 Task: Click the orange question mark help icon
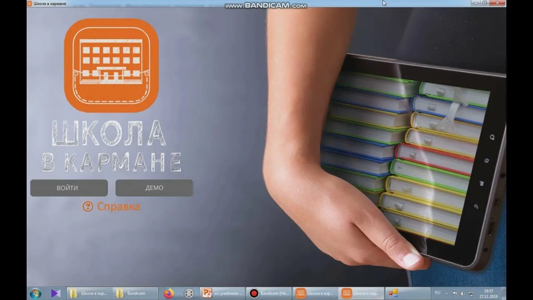click(88, 207)
